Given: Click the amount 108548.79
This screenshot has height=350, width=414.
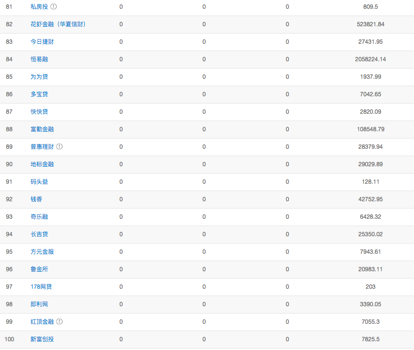Looking at the screenshot, I should [x=371, y=129].
